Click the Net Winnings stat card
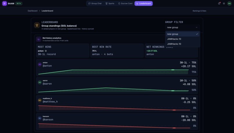Image resolution: width=234 pixels, height=133 pixels. (x=171, y=50)
